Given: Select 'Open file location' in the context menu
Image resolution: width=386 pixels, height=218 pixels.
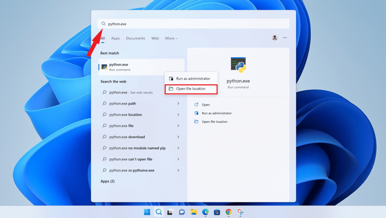Looking at the screenshot, I should tap(191, 88).
